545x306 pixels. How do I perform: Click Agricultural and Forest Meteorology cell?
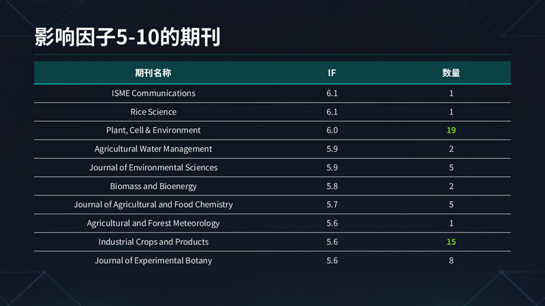point(153,223)
